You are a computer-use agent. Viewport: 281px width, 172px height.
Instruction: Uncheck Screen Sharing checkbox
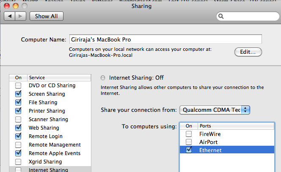tap(18, 94)
